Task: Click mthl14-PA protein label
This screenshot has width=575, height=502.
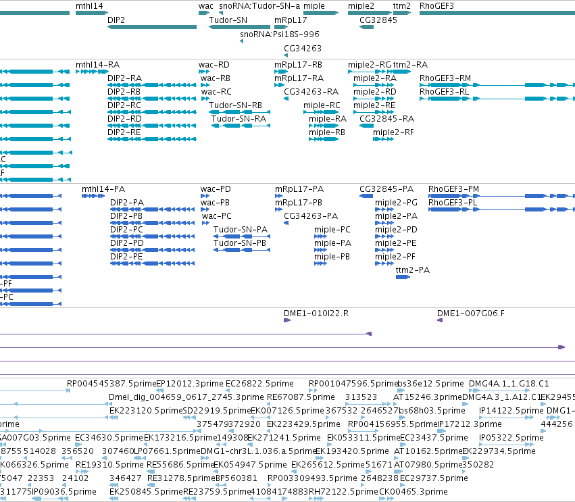Action: pyautogui.click(x=103, y=189)
